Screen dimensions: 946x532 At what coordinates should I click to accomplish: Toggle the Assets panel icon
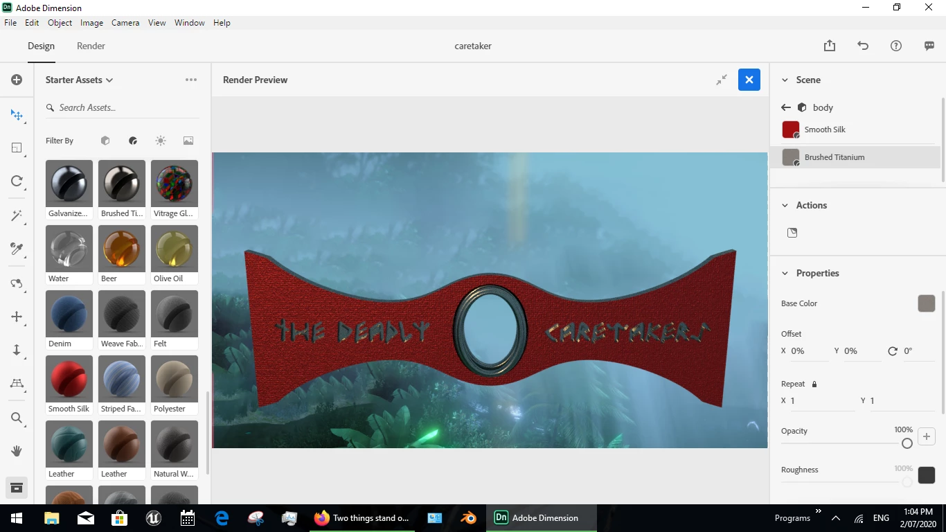17,488
